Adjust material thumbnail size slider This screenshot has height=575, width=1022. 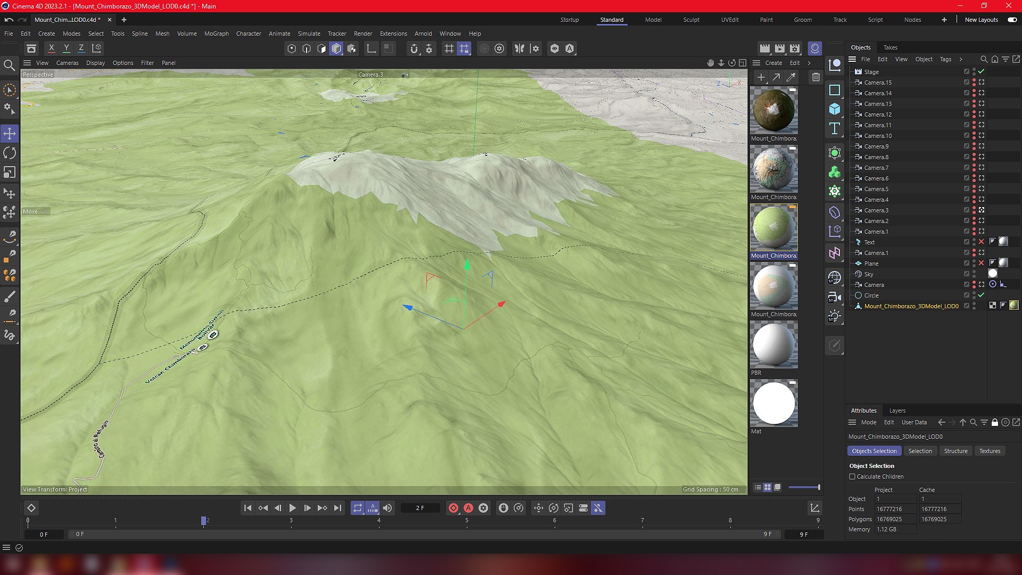(x=804, y=487)
